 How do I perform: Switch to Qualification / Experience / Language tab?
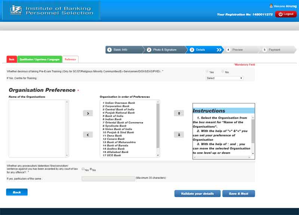pyautogui.click(x=40, y=59)
